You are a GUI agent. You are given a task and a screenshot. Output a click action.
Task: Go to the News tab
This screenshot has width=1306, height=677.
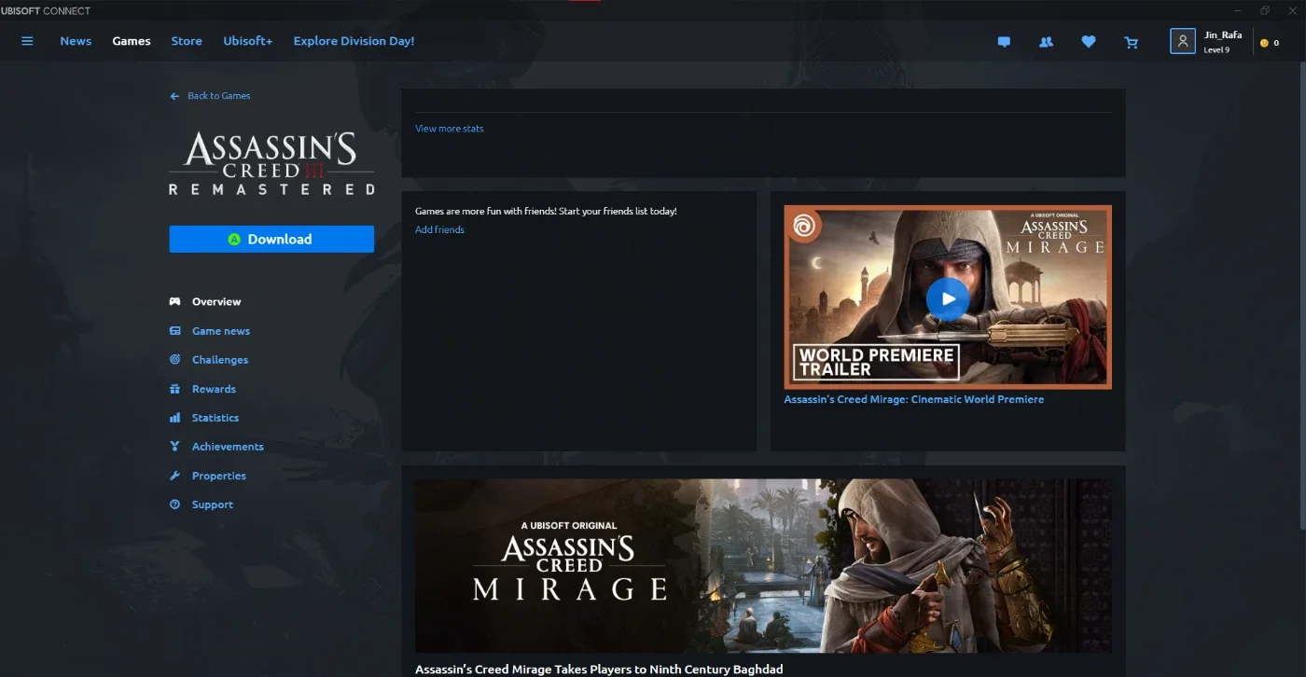76,41
